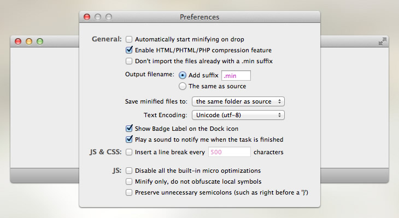Toggle Show Badge Label on the Dock icon
Image resolution: width=399 pixels, height=218 pixels.
click(129, 129)
